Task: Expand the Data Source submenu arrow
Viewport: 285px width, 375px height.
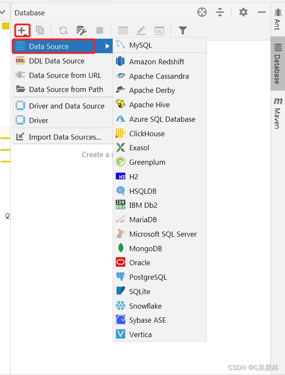Action: (x=108, y=46)
